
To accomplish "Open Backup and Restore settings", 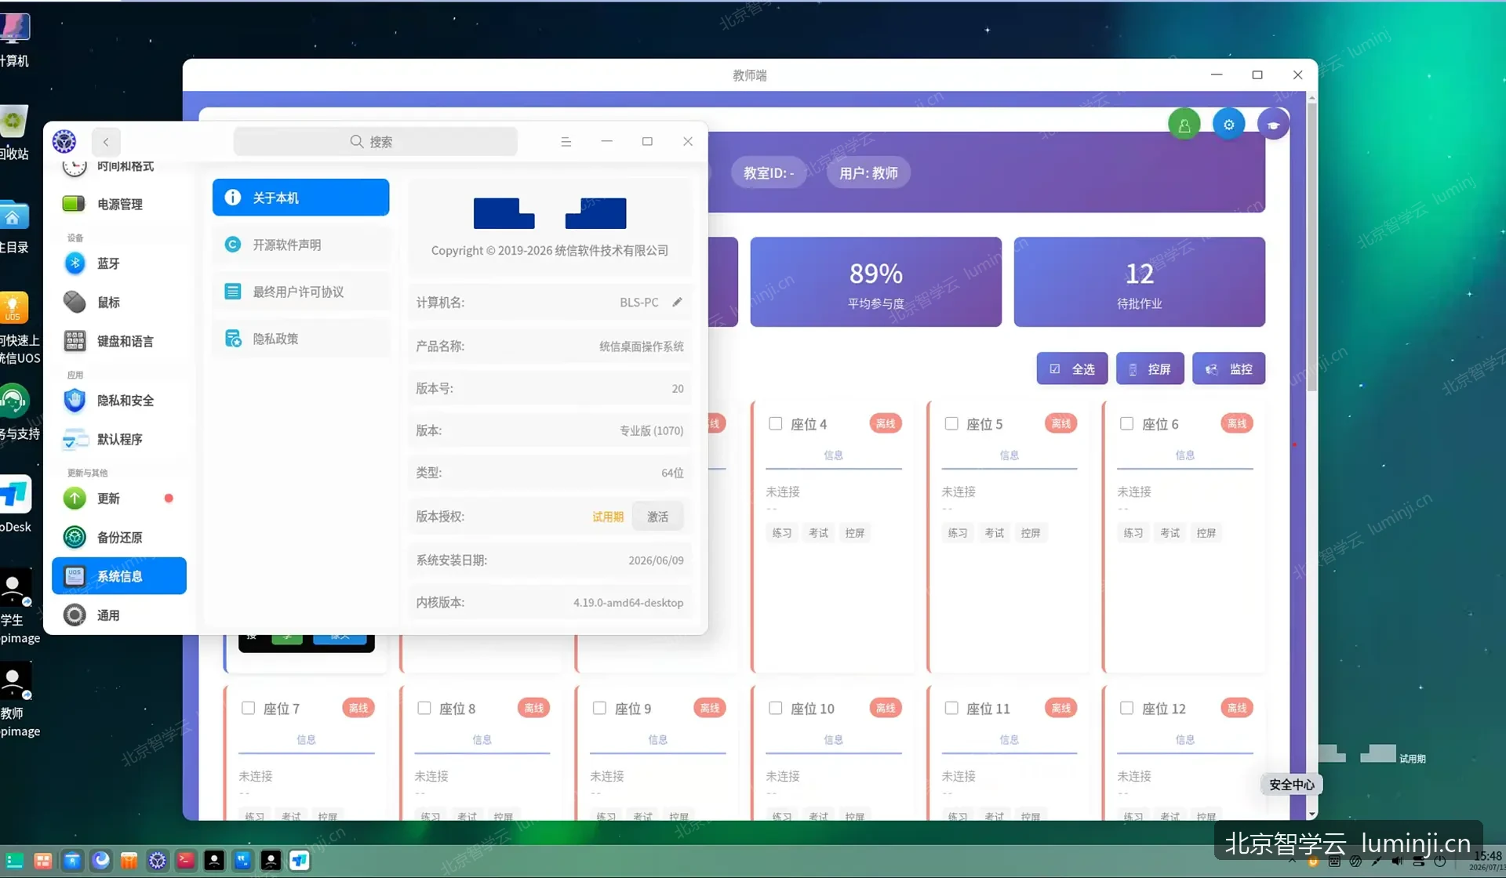I will 119,538.
